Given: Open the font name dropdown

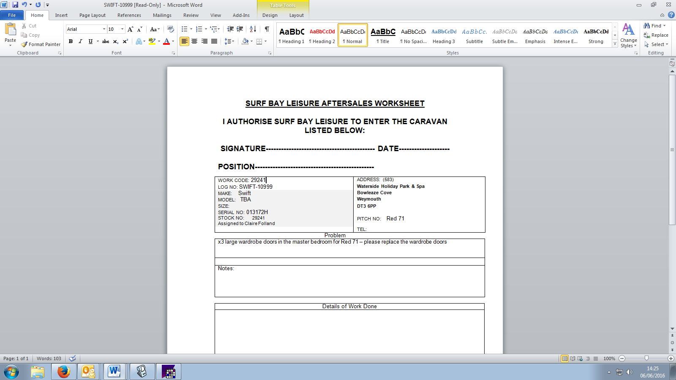Looking at the screenshot, I should click(x=104, y=29).
